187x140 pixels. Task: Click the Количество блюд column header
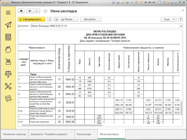click(x=59, y=59)
